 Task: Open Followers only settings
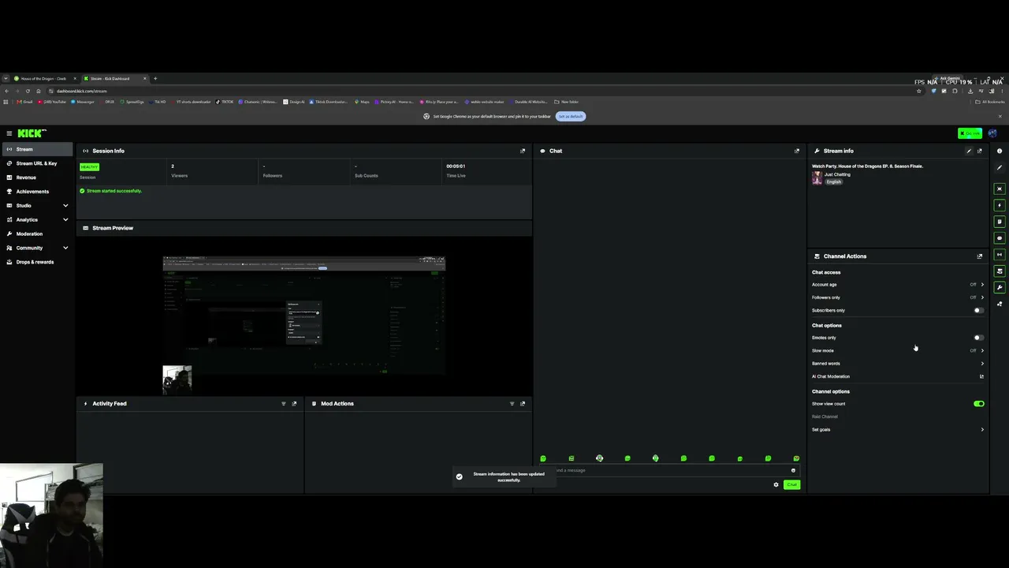[x=898, y=297]
